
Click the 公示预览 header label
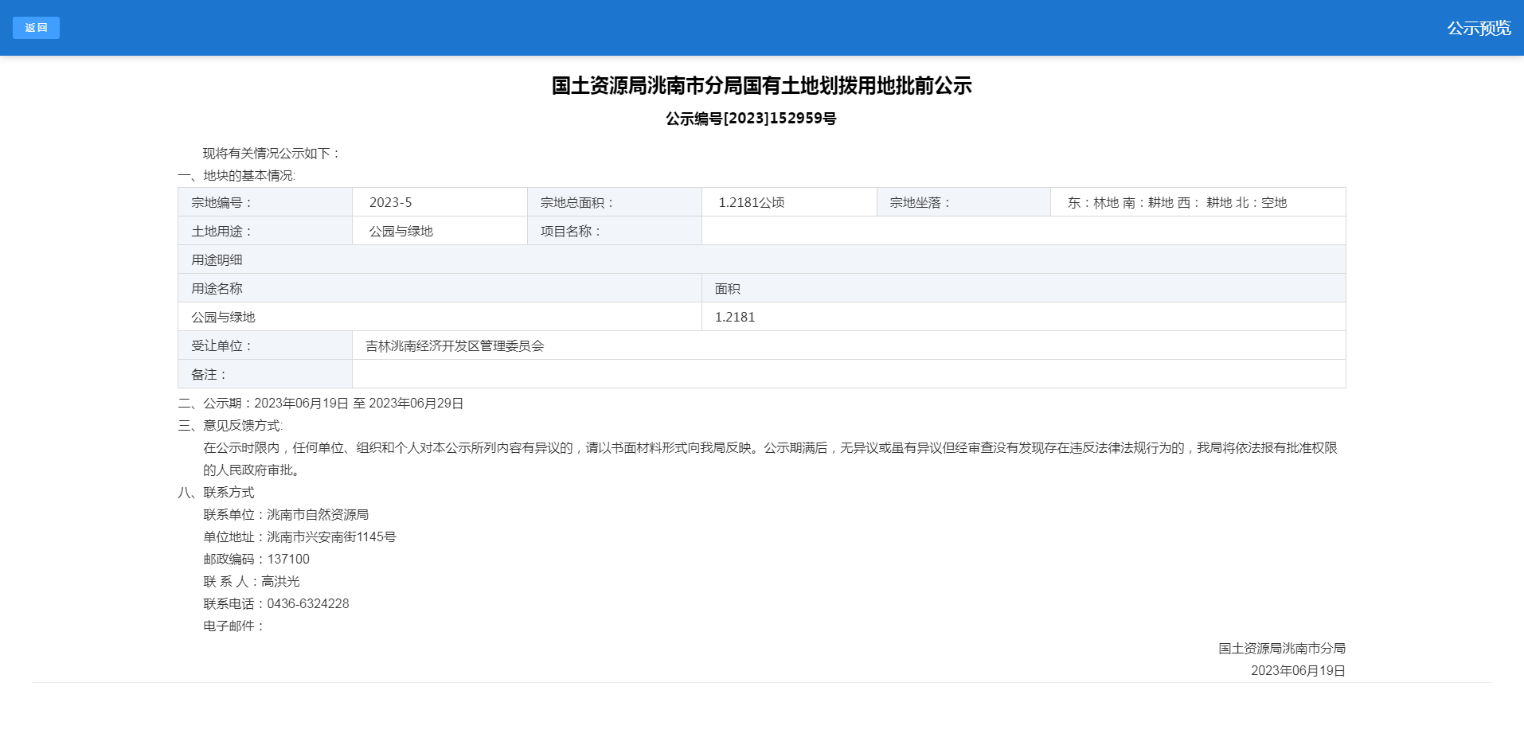pos(1479,28)
